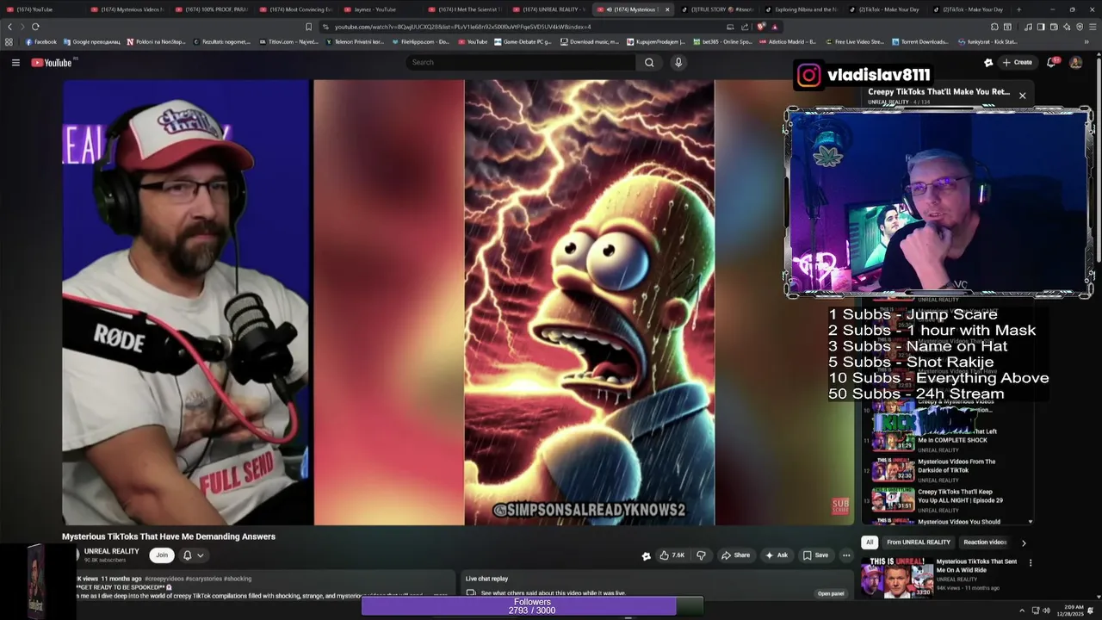Image resolution: width=1102 pixels, height=620 pixels.
Task: Open the Game-Debate PC bookmark
Action: coord(523,41)
